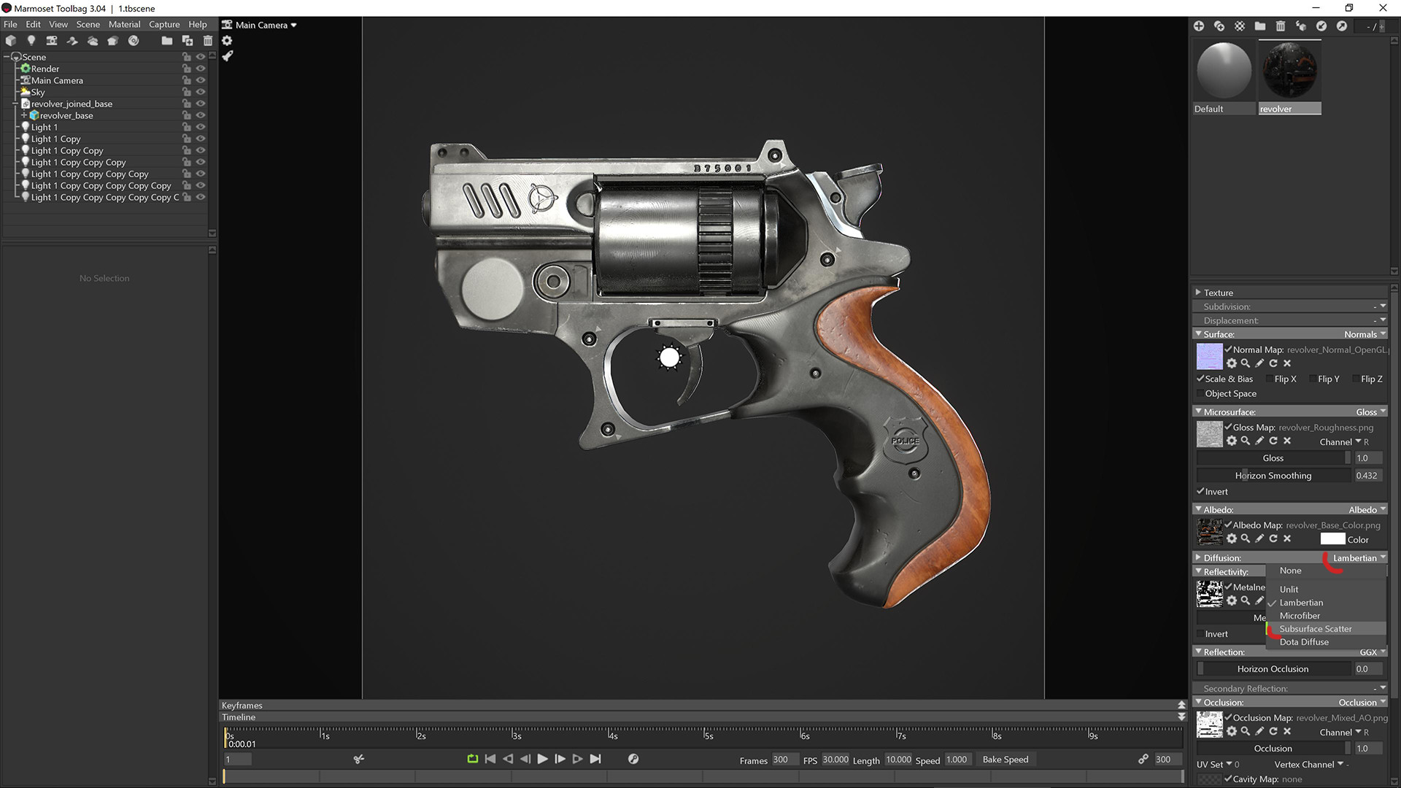
Task: Enable the Invert checkbox under Reflectivity
Action: pyautogui.click(x=1200, y=634)
